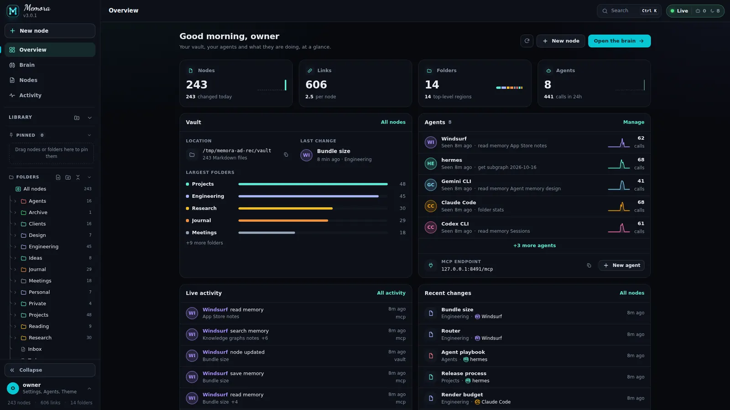
Task: Click the MCP endpoint plug icon
Action: pos(431,265)
